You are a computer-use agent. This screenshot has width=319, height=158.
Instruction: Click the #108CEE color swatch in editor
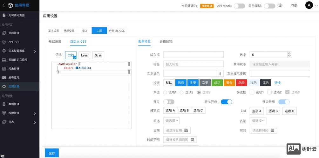(77, 68)
